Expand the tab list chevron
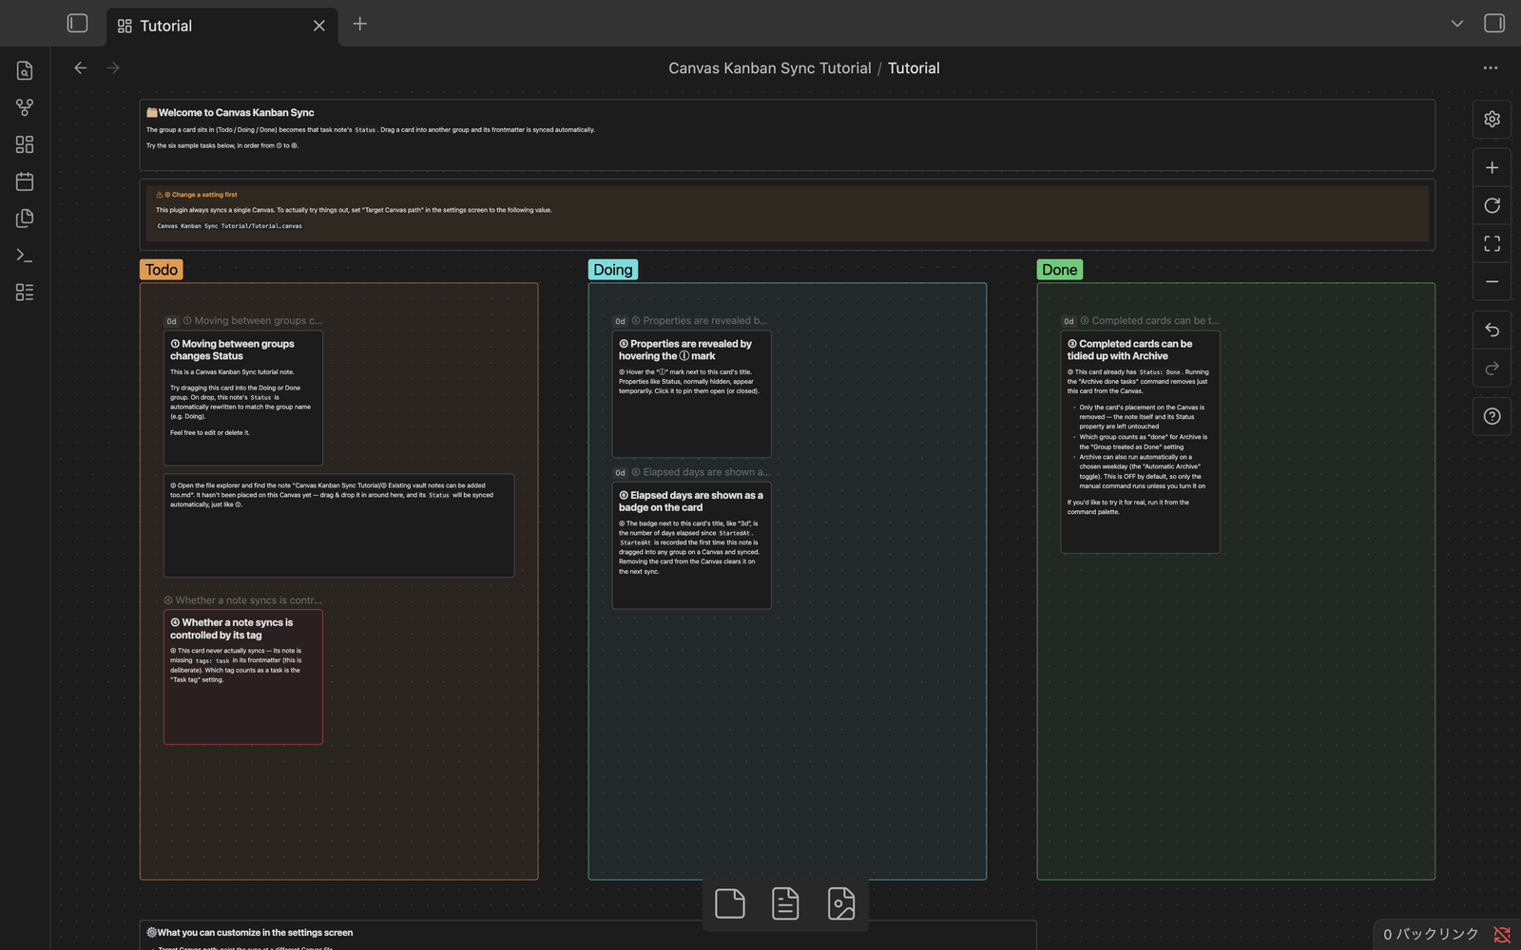The height and width of the screenshot is (950, 1521). coord(1457,24)
